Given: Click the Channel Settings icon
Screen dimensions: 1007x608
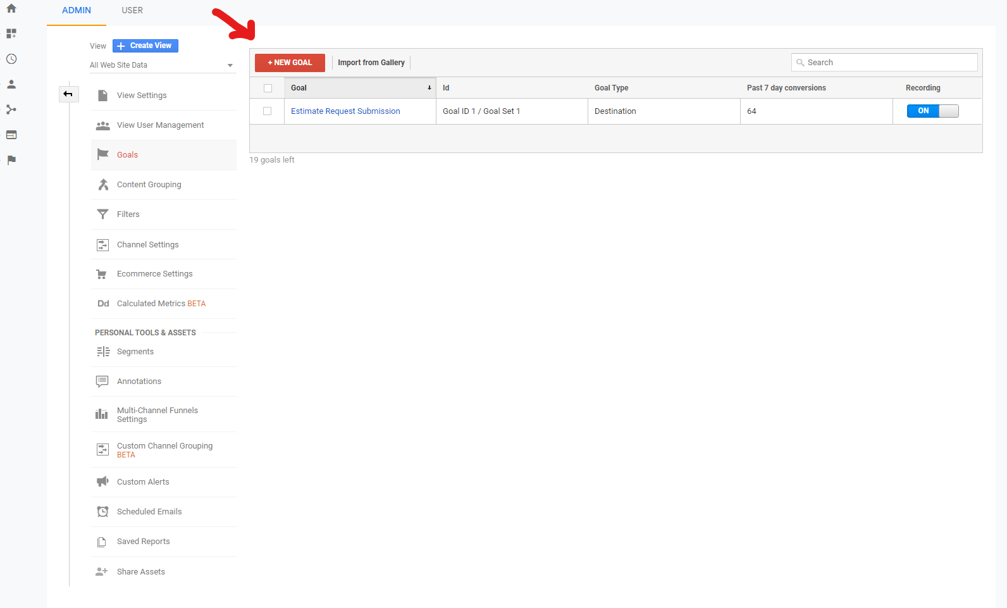Looking at the screenshot, I should click(x=102, y=245).
